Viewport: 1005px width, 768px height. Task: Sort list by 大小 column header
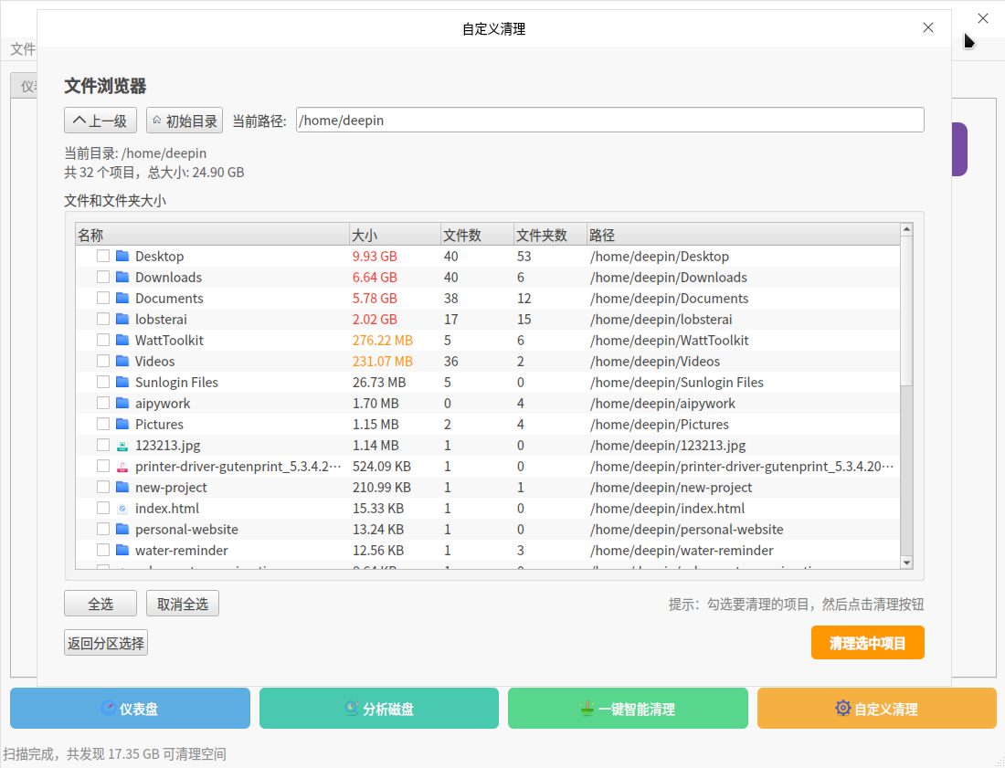tap(395, 236)
